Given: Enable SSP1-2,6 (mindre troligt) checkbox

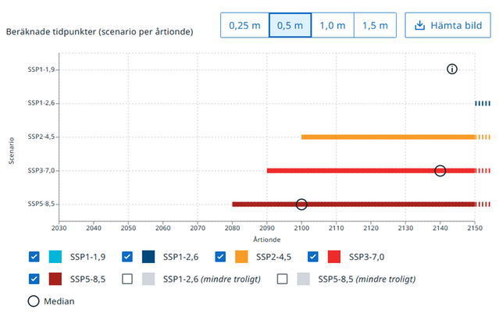Looking at the screenshot, I should (x=127, y=279).
